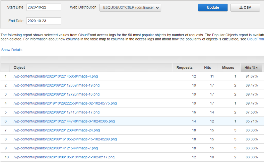Open the image-32-1024x775.png link
Image resolution: width=264 pixels, height=163 pixels.
[x=65, y=104]
